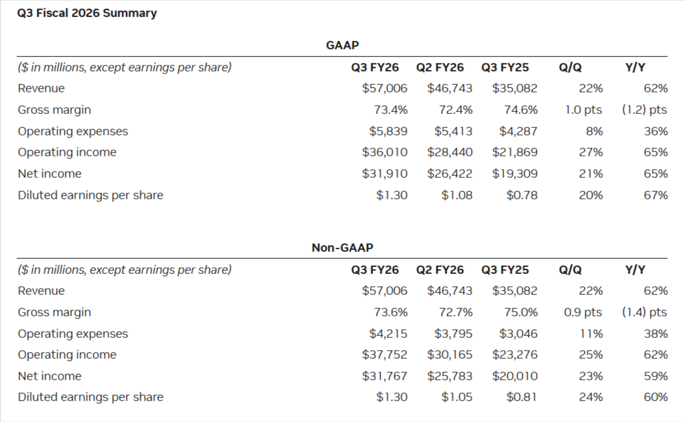The height and width of the screenshot is (422, 685).
Task: Click Non-GAAP diluted EPS $0.81 value
Action: click(x=522, y=397)
